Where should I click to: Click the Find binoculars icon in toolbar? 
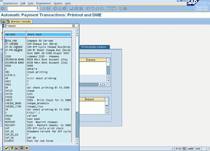pyautogui.click(x=76, y=9)
